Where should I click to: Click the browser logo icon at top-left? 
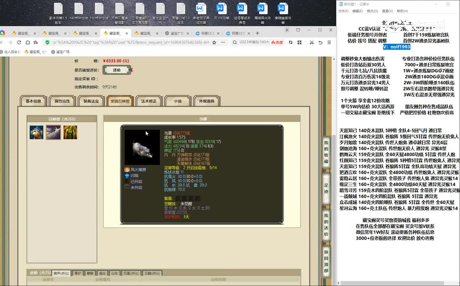coord(2,33)
